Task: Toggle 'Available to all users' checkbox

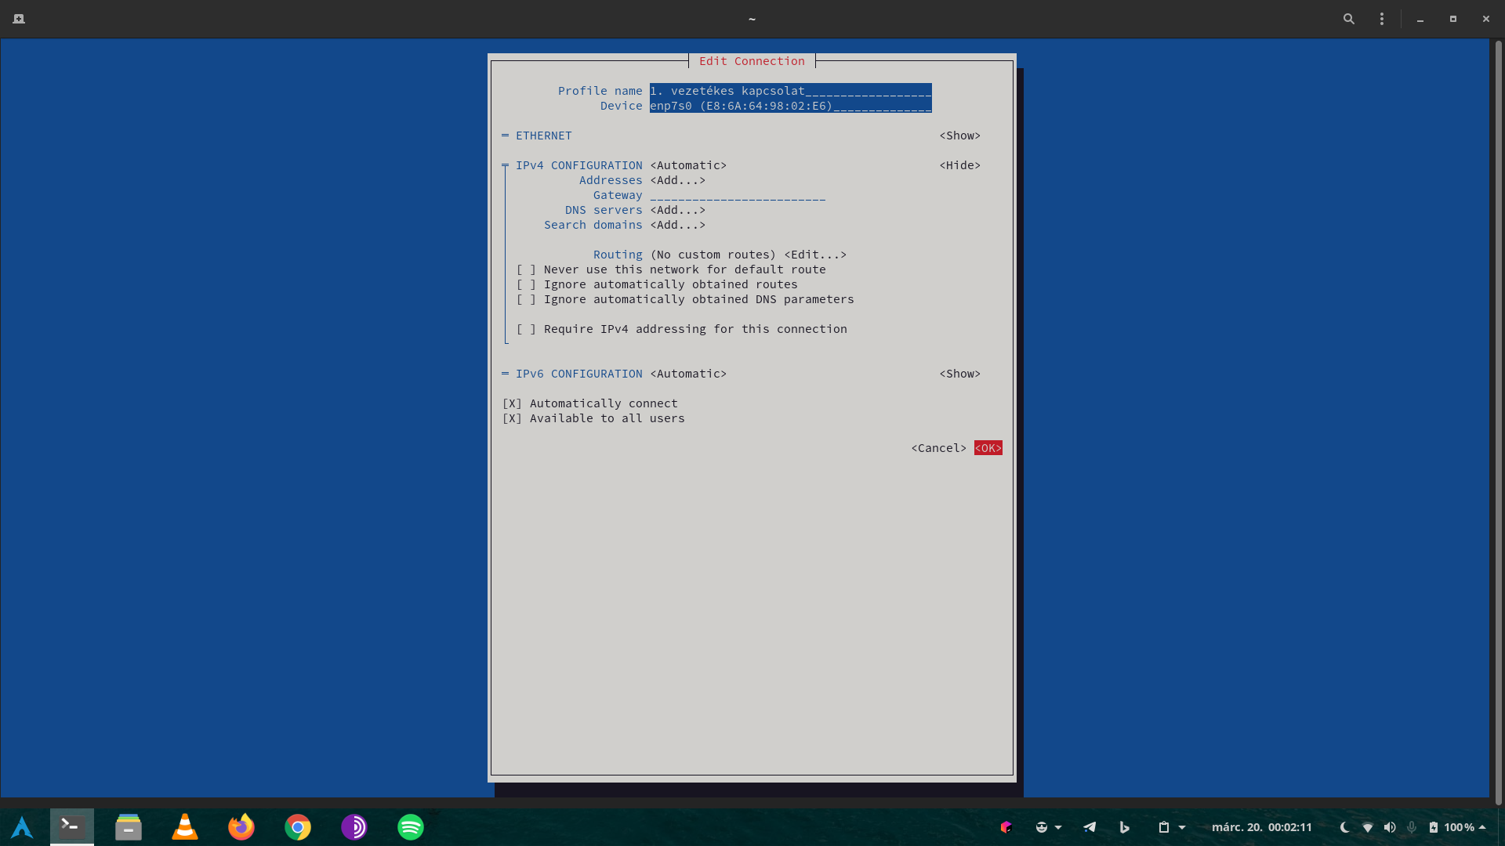Action: point(512,418)
